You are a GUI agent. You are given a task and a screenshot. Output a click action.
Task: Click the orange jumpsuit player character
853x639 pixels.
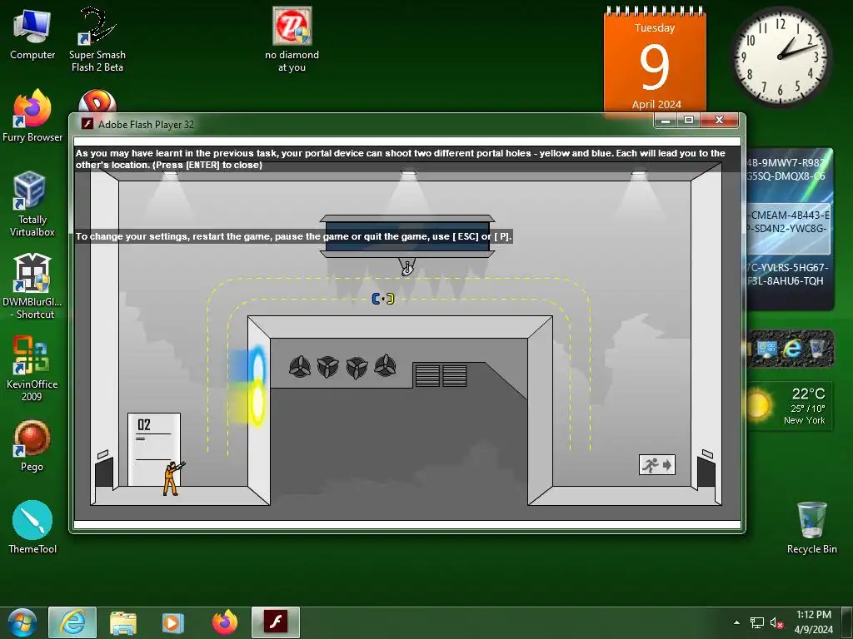click(172, 478)
